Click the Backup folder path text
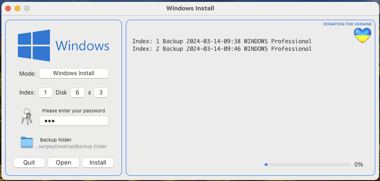This screenshot has height=181, width=380. [x=71, y=146]
